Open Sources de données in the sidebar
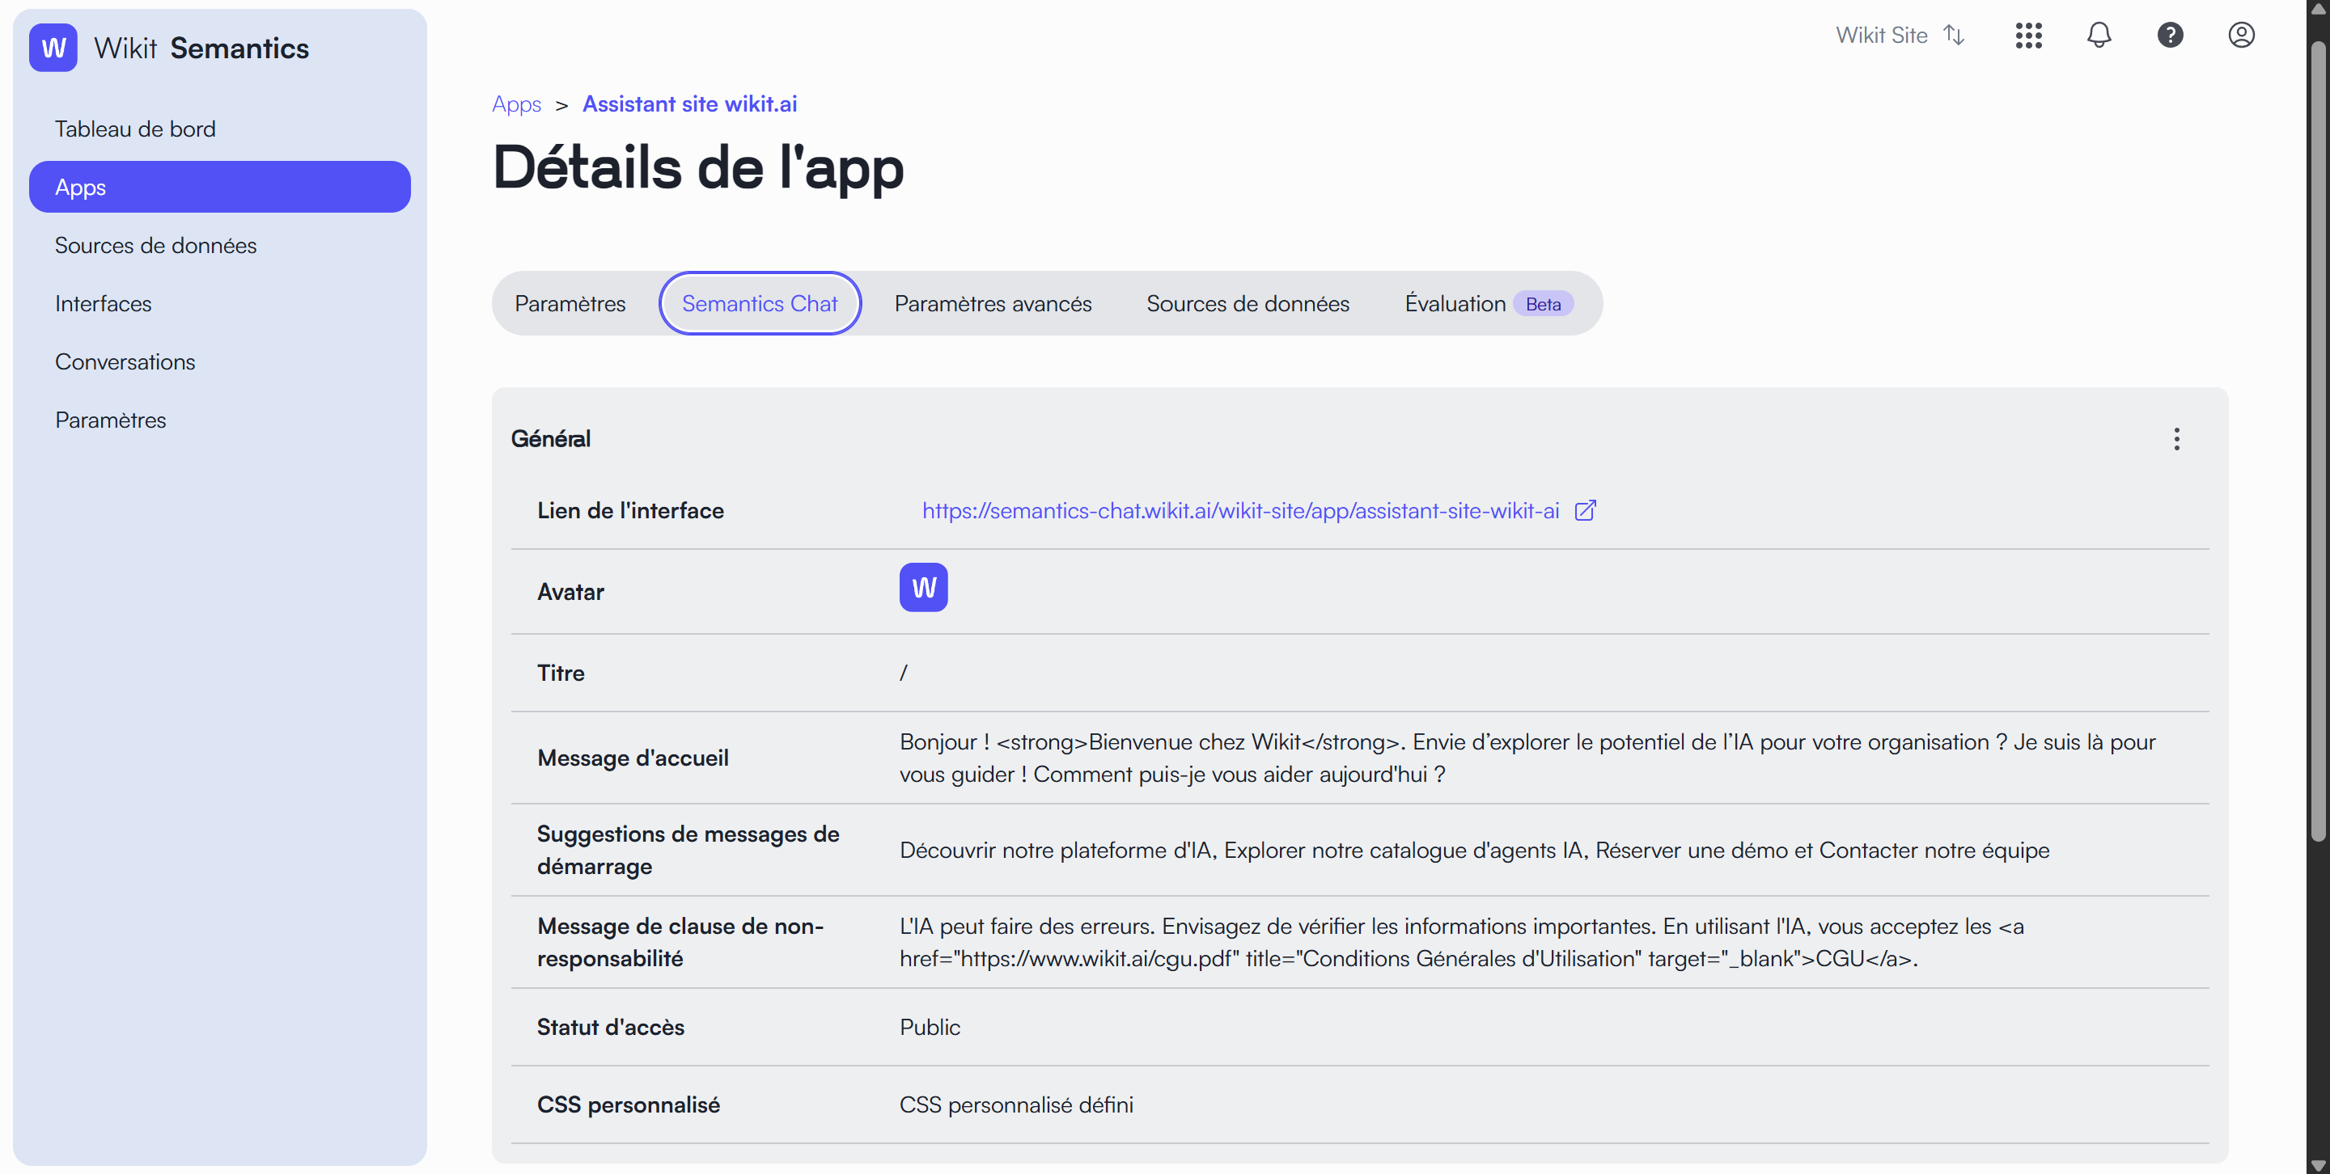This screenshot has width=2330, height=1174. (220, 246)
